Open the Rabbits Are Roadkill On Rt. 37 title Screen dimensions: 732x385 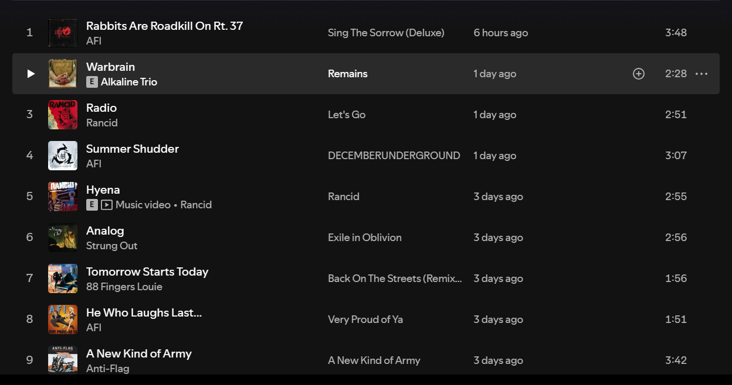pyautogui.click(x=164, y=26)
